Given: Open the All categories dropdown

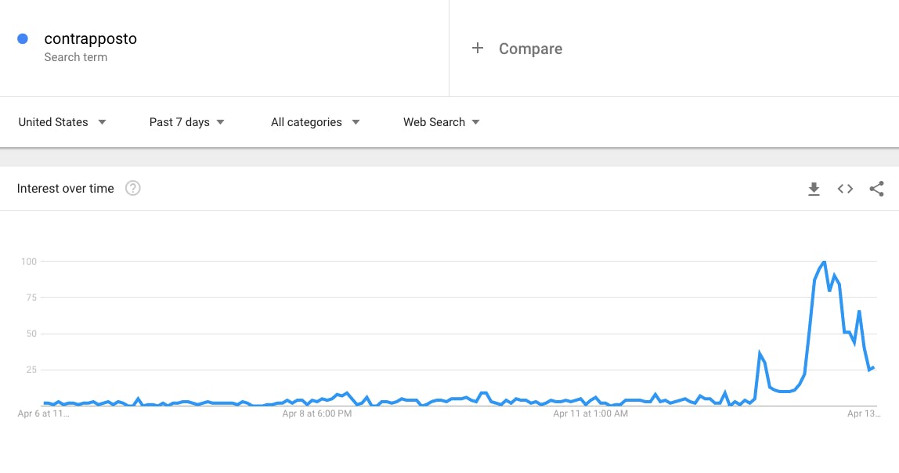Looking at the screenshot, I should [315, 122].
